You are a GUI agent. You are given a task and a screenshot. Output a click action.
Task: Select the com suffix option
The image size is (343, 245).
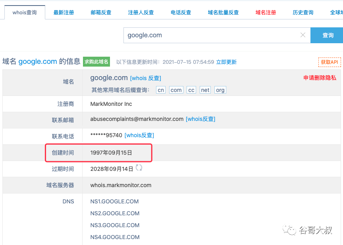pos(176,90)
